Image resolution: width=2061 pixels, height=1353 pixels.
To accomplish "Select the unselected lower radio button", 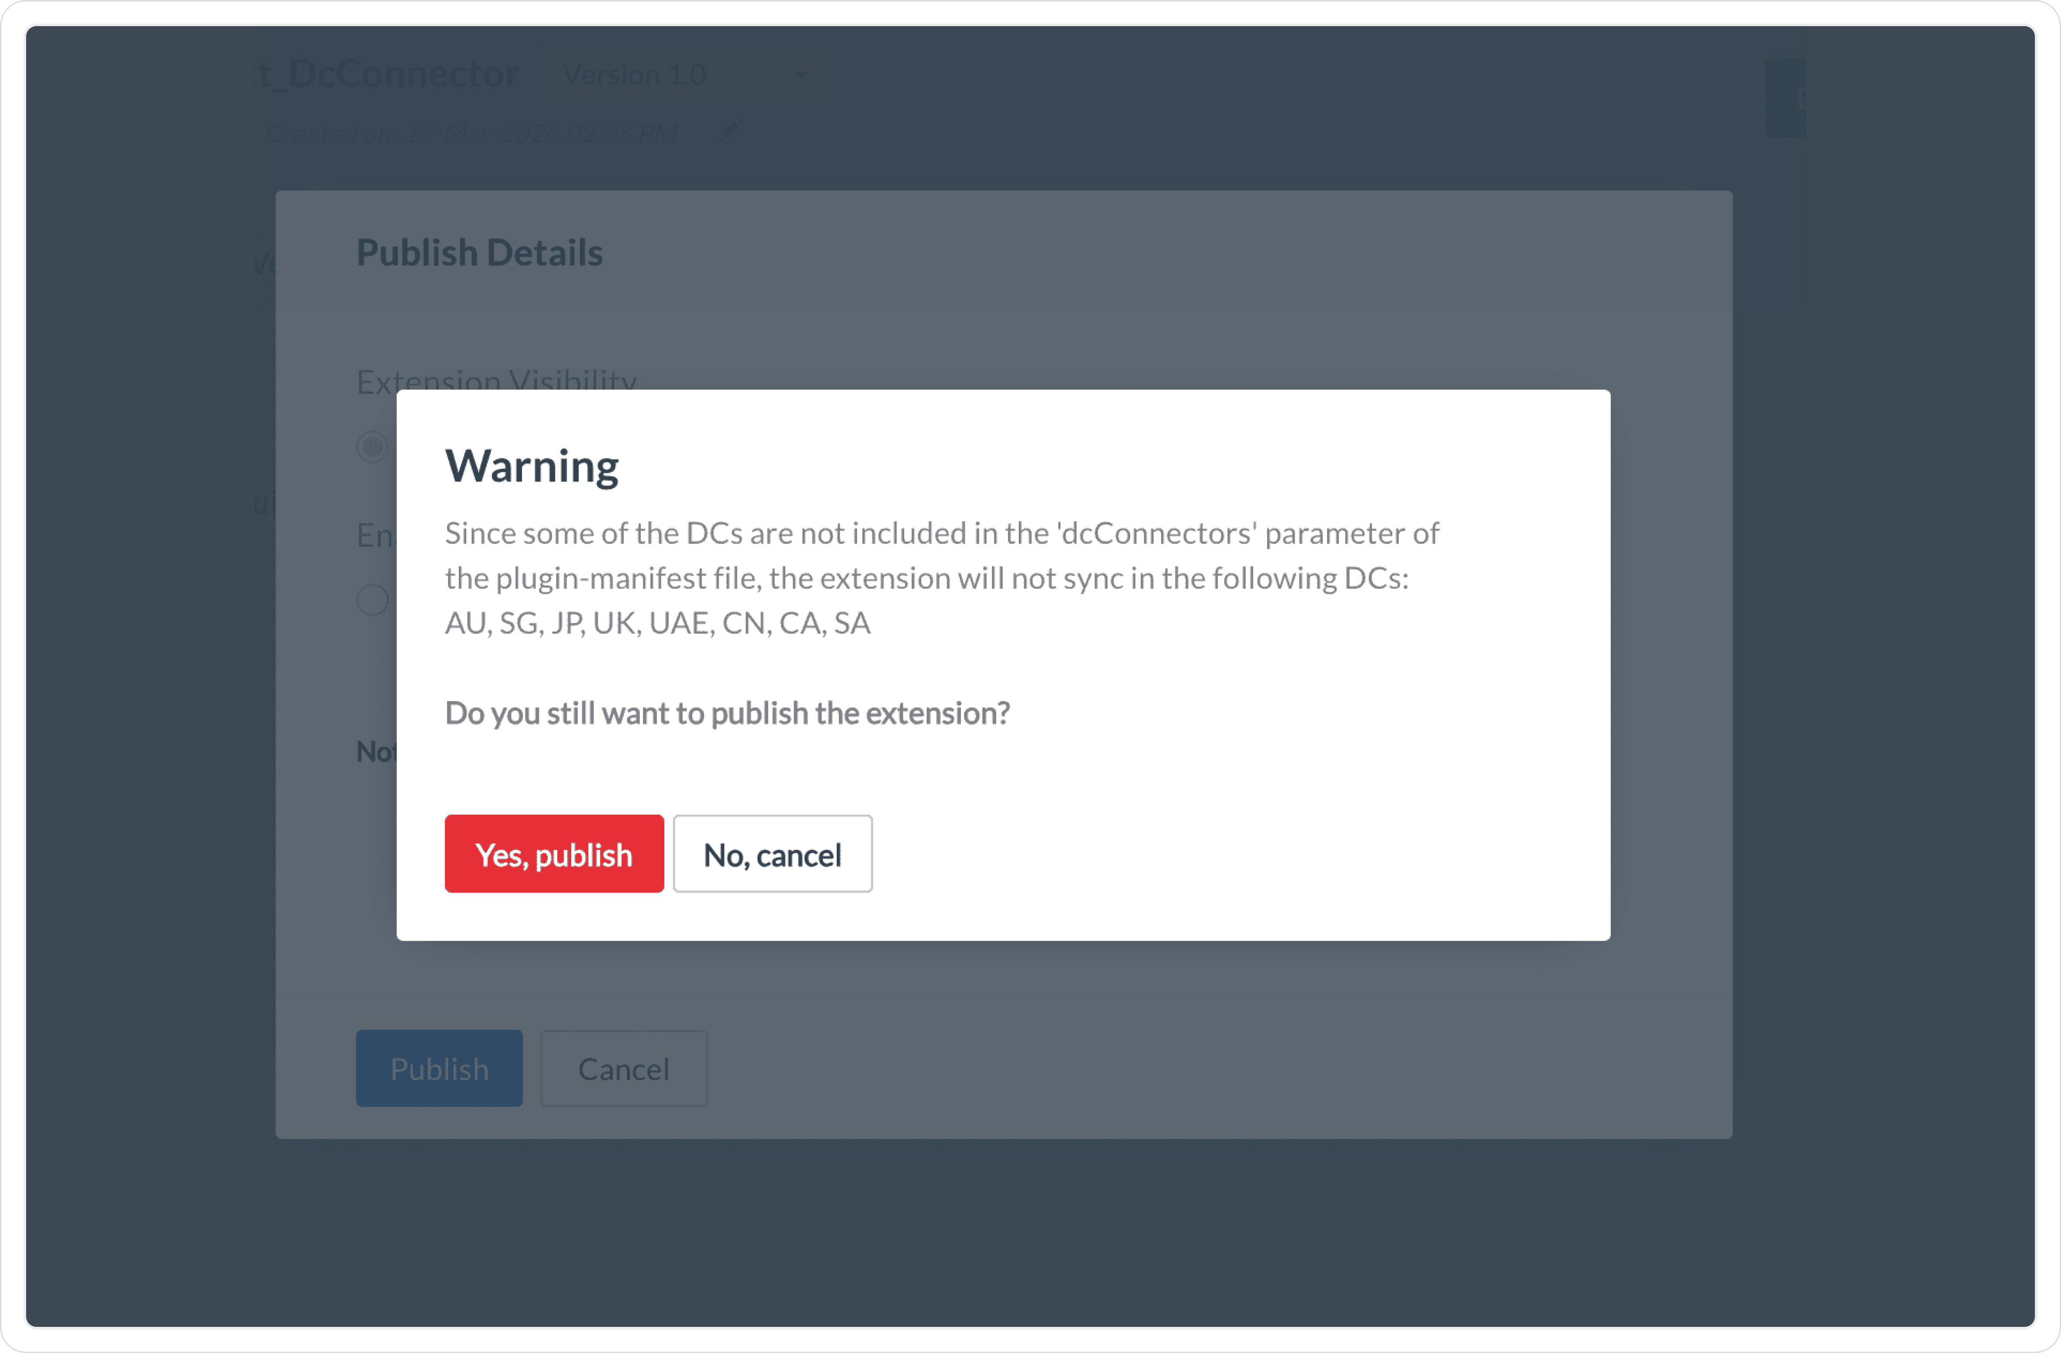I will [372, 599].
